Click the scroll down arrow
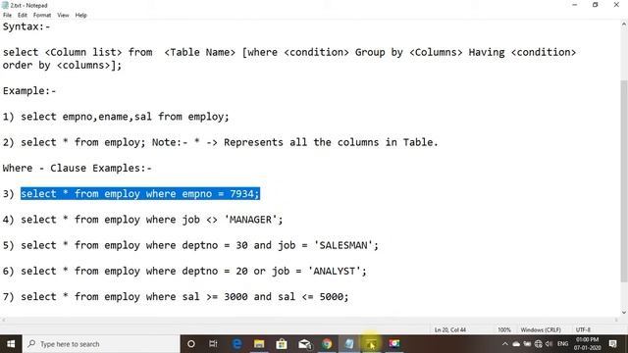This screenshot has width=628, height=353. point(624,312)
